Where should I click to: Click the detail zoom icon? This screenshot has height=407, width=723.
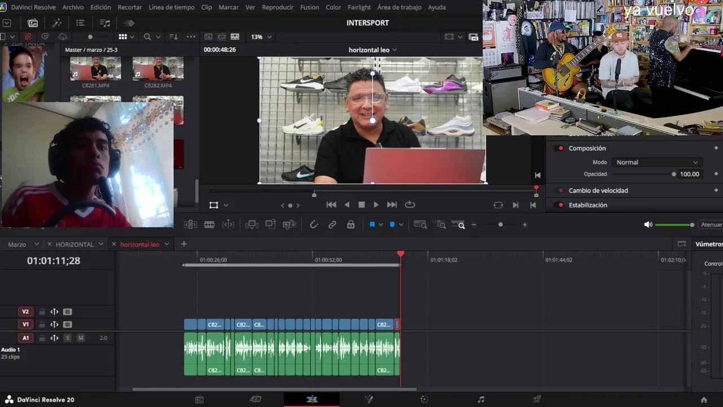pyautogui.click(x=439, y=224)
